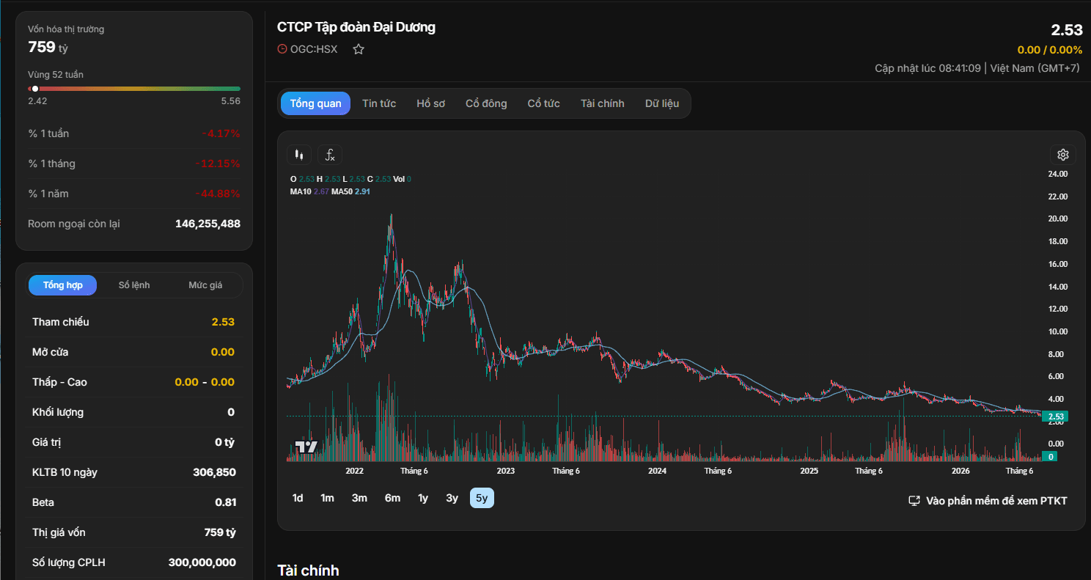Image resolution: width=1091 pixels, height=580 pixels.
Task: Select the 1y time range button
Action: point(423,498)
